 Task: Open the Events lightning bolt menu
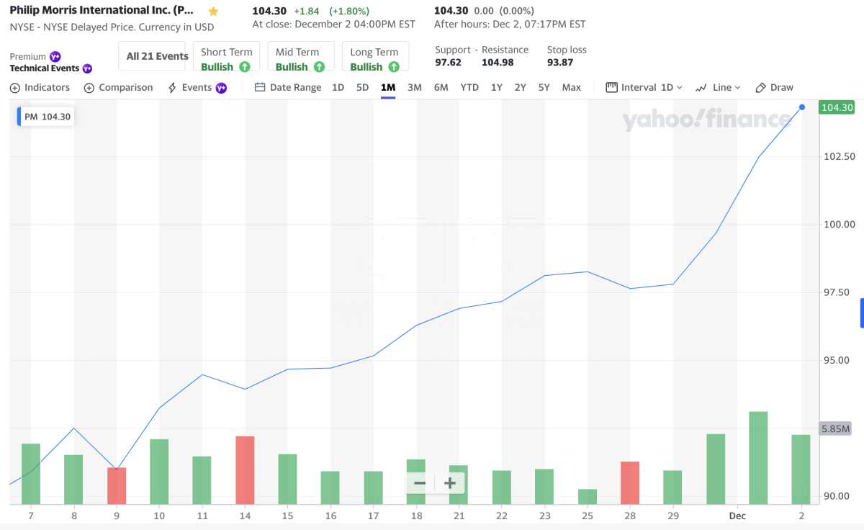pos(197,87)
